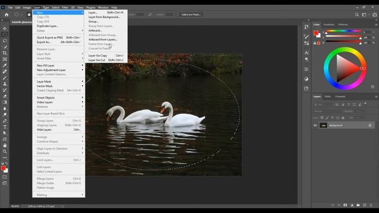The width and height of the screenshot is (379, 213).
Task: Select the Lasso tool
Action: [x=5, y=41]
